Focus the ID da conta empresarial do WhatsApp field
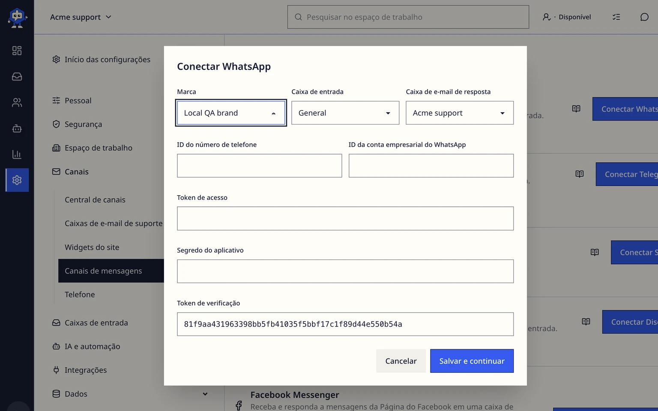The height and width of the screenshot is (411, 658). [x=431, y=166]
